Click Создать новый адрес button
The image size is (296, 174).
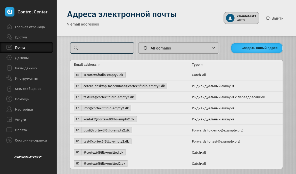[257, 48]
